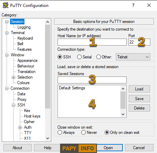Click the category tree scroll down arrow

(x=47, y=138)
